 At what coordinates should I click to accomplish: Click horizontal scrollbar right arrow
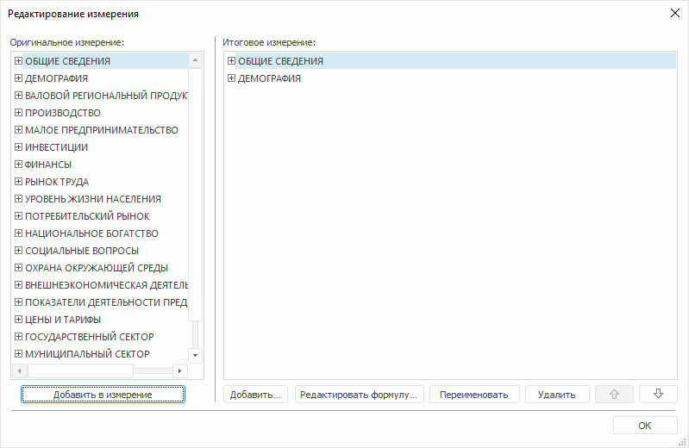179,370
